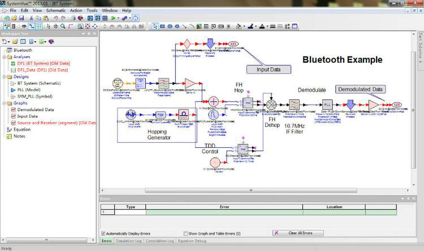Click the Input Data callout label on schematic

(269, 69)
